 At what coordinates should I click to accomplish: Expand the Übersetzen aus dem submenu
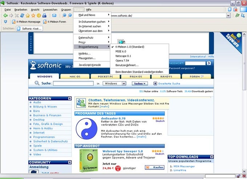click(x=92, y=31)
